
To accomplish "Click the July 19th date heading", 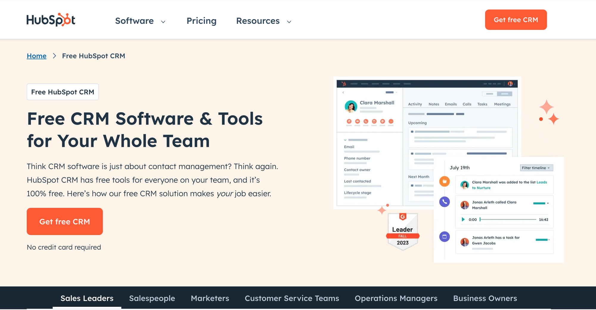I will coord(460,168).
